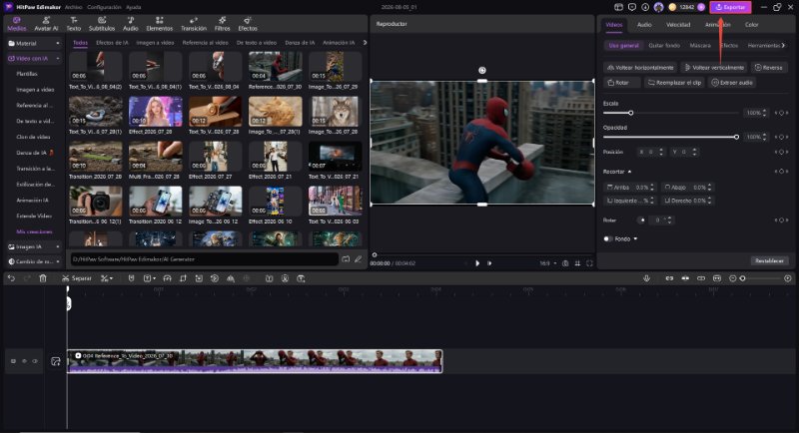Click the add track icon beside the clip
The height and width of the screenshot is (433, 799).
[x=56, y=361]
